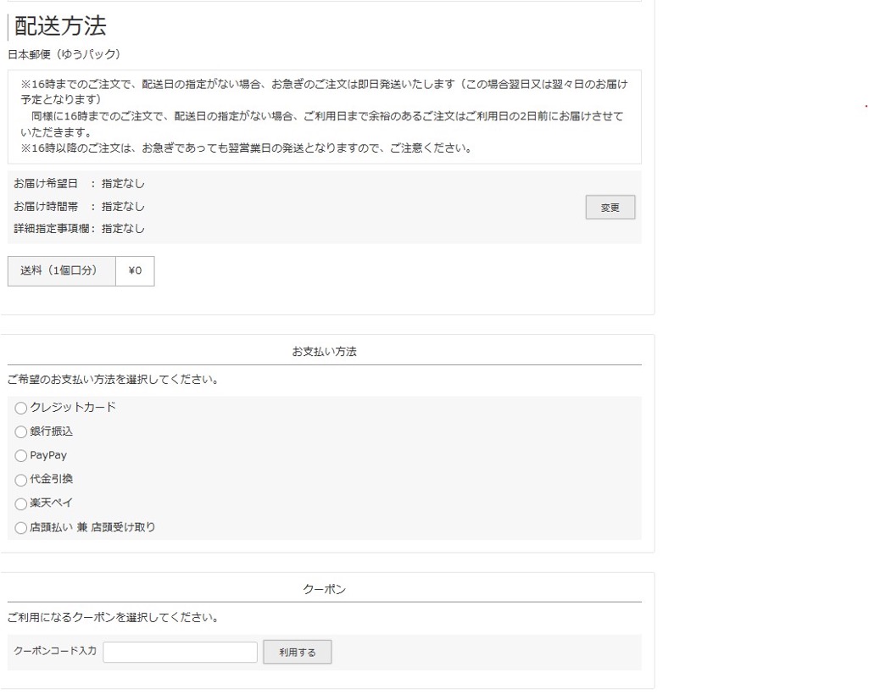Image resolution: width=869 pixels, height=695 pixels.
Task: Select the クレジットカード payment option
Action: (20, 409)
